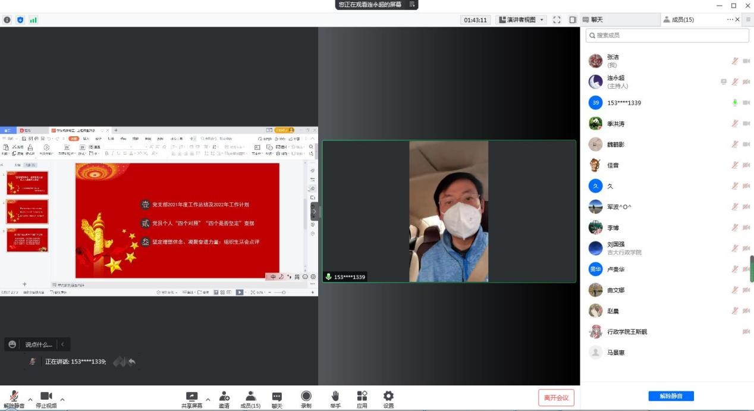Click the red 离开会议 leave meeting button

click(x=556, y=398)
